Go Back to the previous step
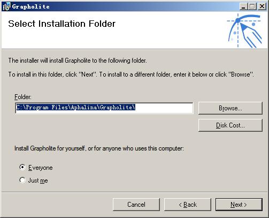 (x=188, y=205)
